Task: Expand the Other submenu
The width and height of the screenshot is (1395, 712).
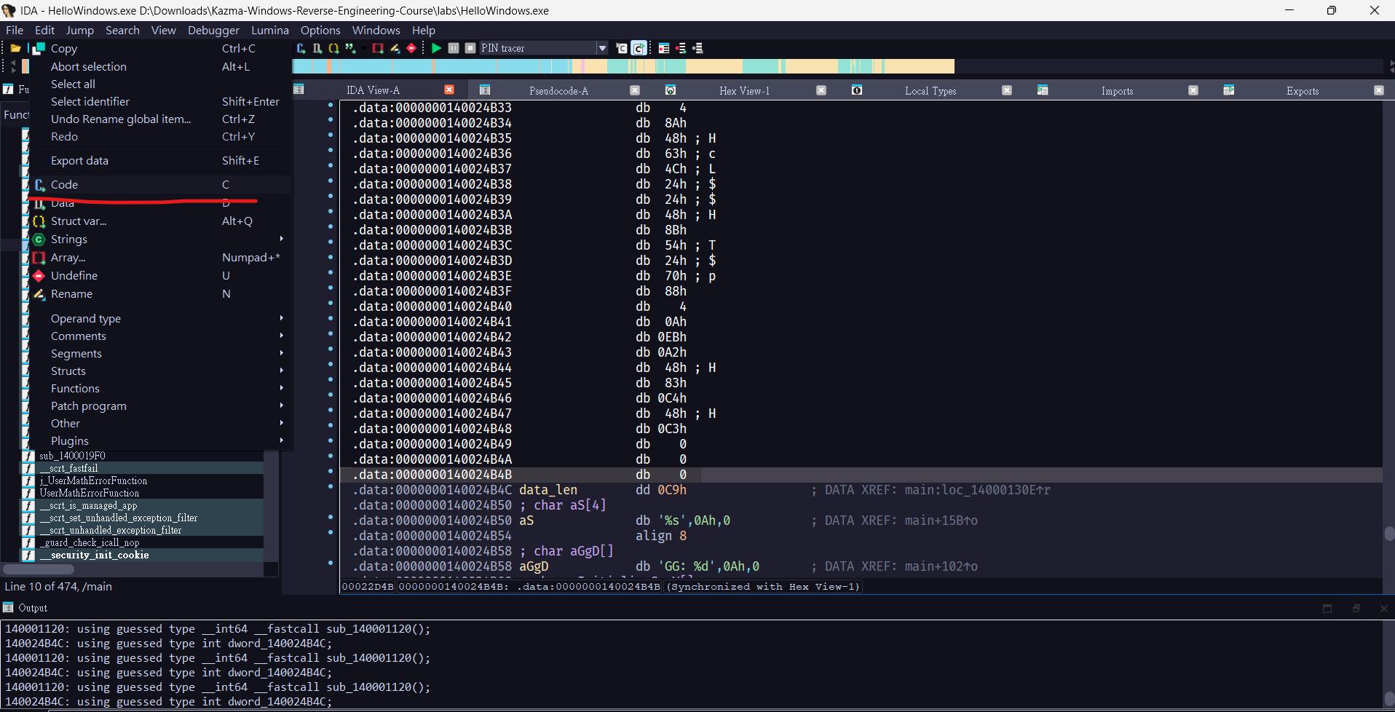Action: (x=160, y=423)
